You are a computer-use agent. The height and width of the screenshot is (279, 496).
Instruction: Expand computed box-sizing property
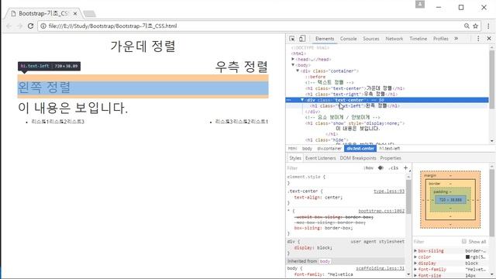pos(415,250)
